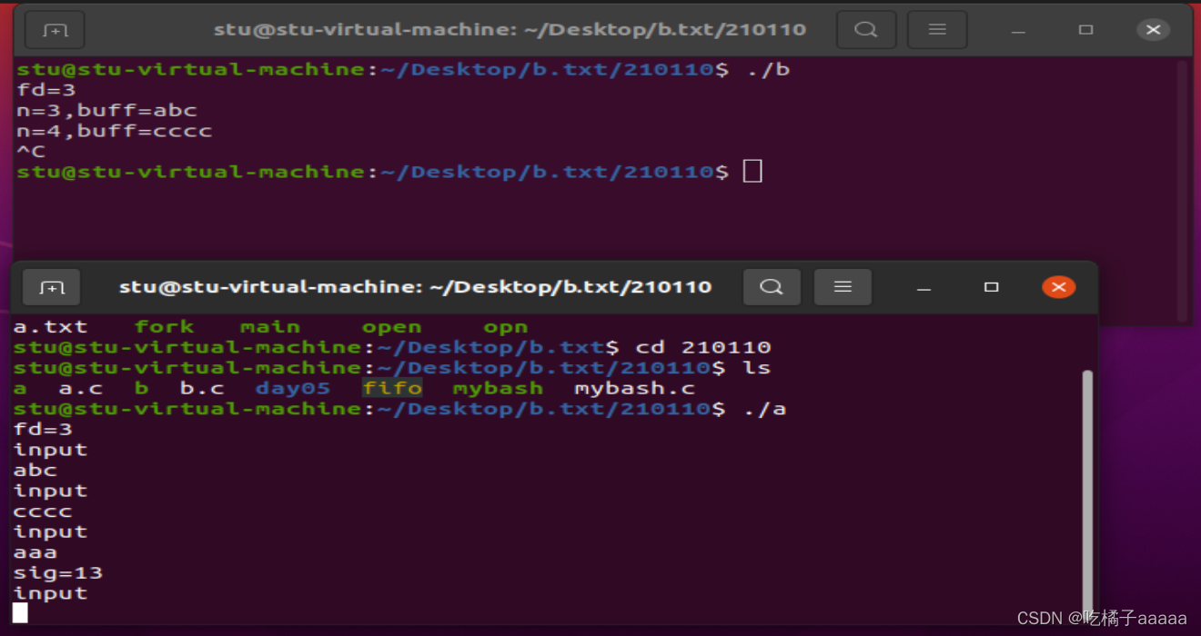
Task: Click the top terminal's vertical scrollbar
Action: 1183,191
